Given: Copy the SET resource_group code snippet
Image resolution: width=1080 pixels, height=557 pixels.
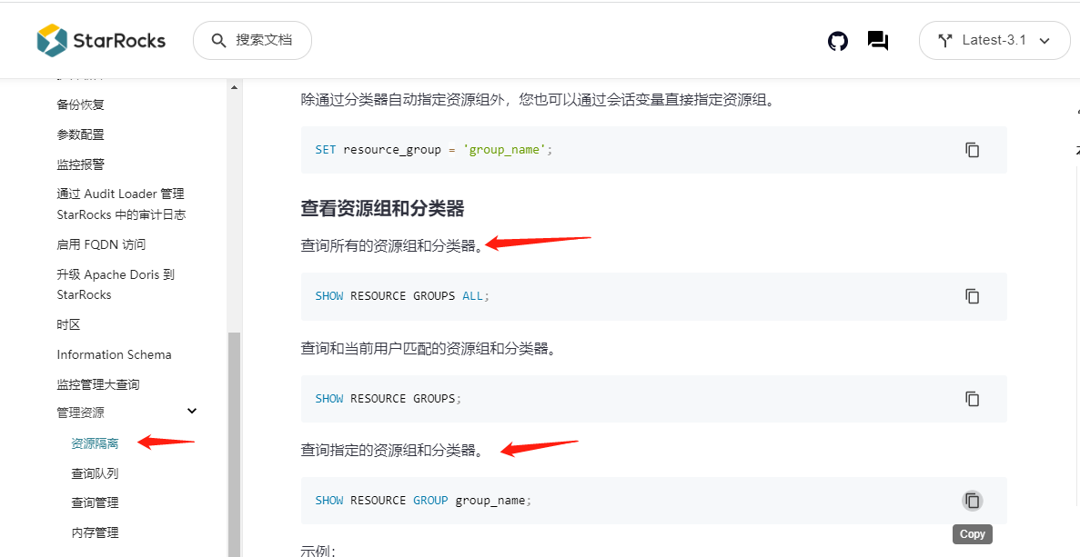Looking at the screenshot, I should pyautogui.click(x=972, y=150).
